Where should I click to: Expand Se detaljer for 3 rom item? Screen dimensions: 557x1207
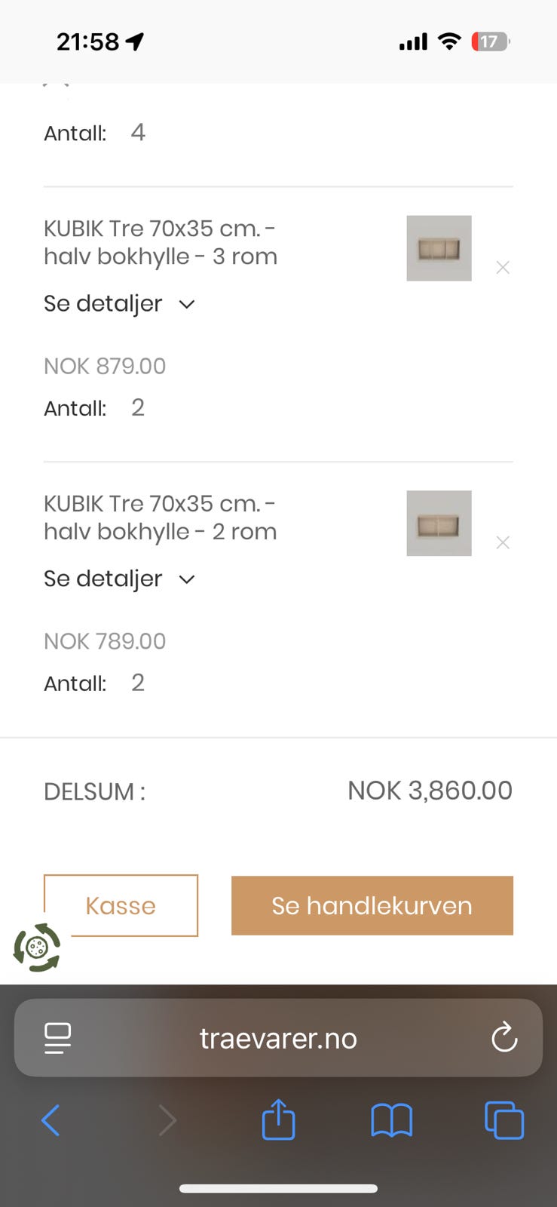[119, 303]
